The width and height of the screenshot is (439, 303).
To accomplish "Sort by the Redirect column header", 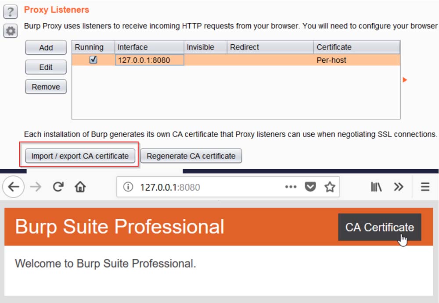I will (270, 47).
